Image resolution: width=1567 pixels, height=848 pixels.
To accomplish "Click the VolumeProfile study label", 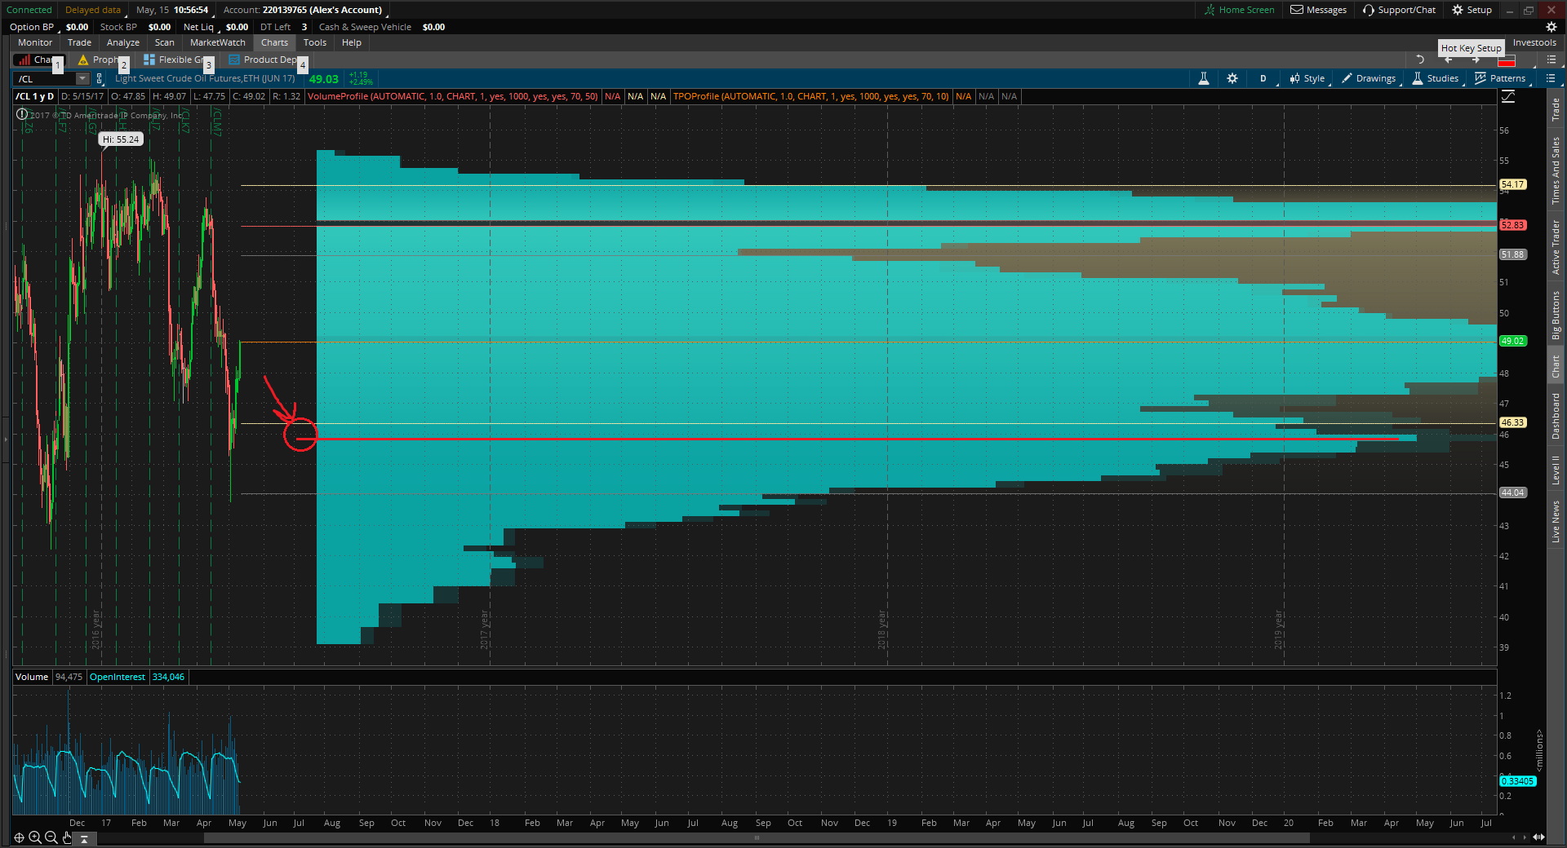I will [x=452, y=96].
